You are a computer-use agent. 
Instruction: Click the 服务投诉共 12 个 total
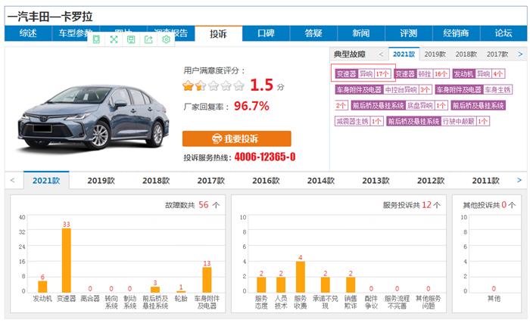[411, 205]
